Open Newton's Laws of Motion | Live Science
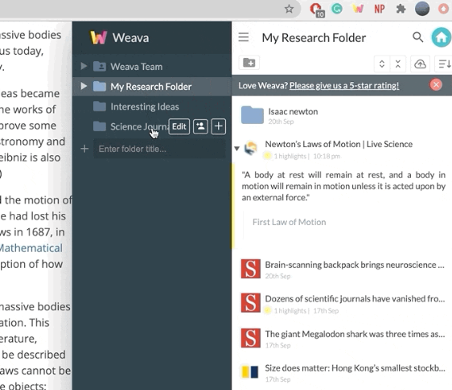The height and width of the screenshot is (390, 452). [x=339, y=144]
